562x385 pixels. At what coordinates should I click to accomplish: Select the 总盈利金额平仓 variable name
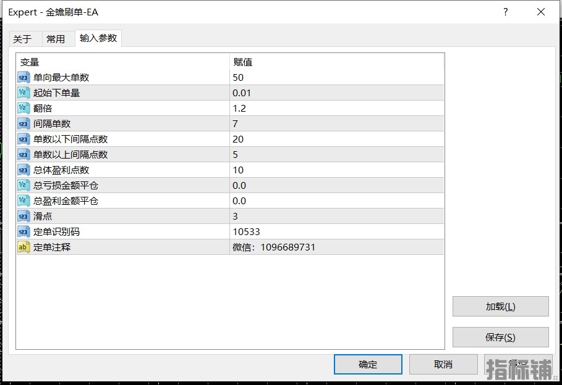66,201
